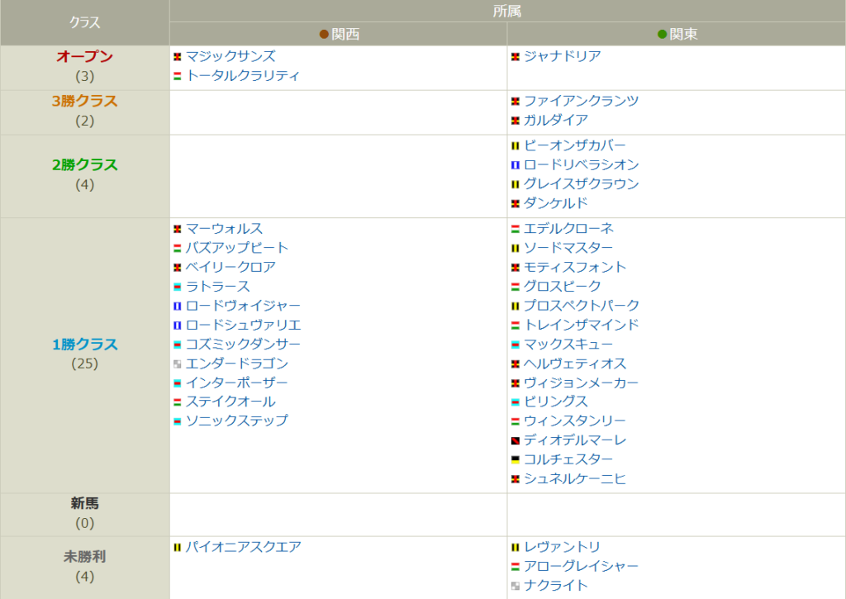The width and height of the screenshot is (846, 599).
Task: Go to the シュネルケーニヒ horse page
Action: point(575,479)
